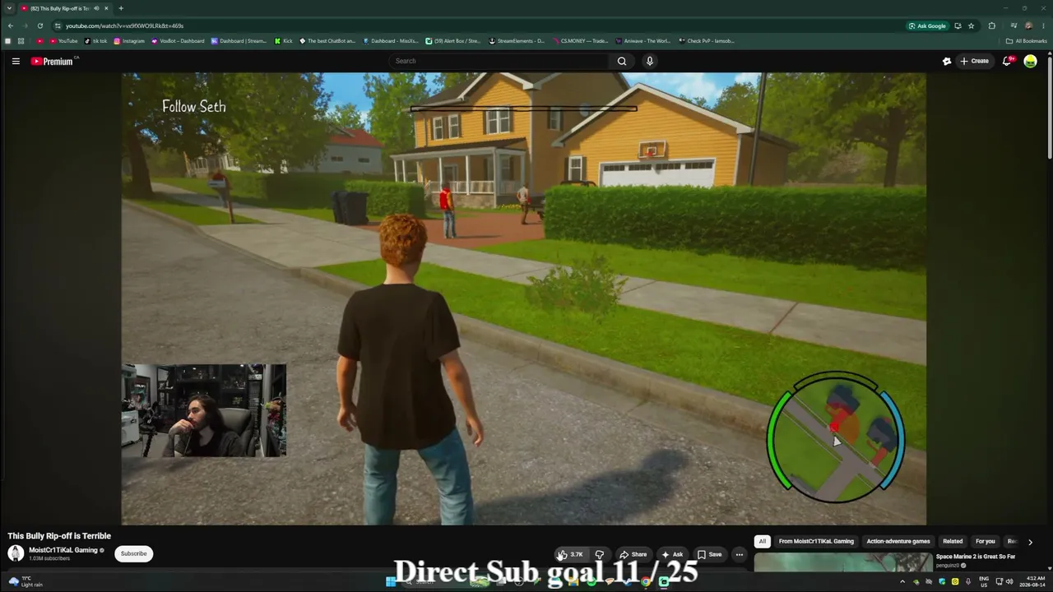Click the Ask button

[673, 554]
